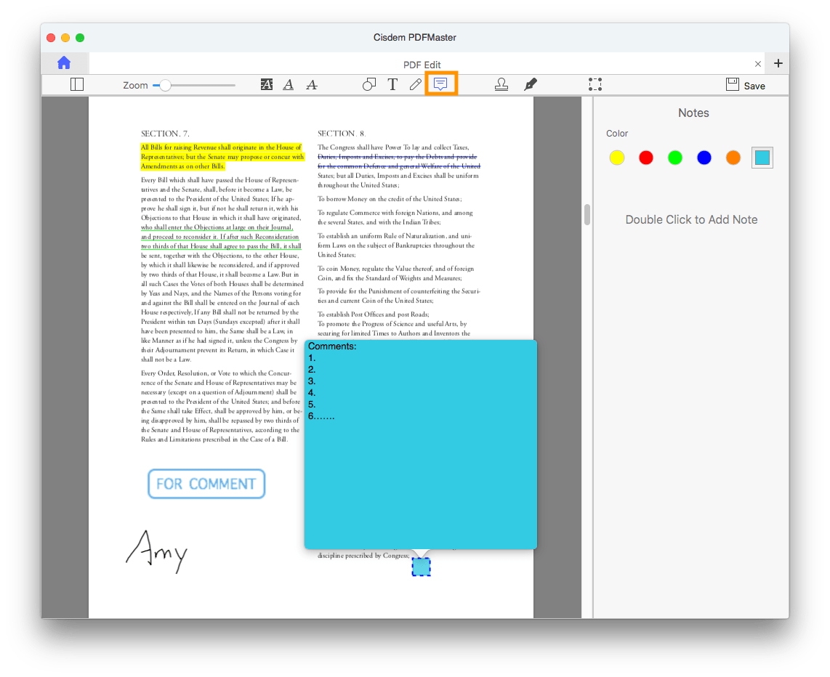Choose the yellow note color
This screenshot has width=830, height=677.
point(617,158)
